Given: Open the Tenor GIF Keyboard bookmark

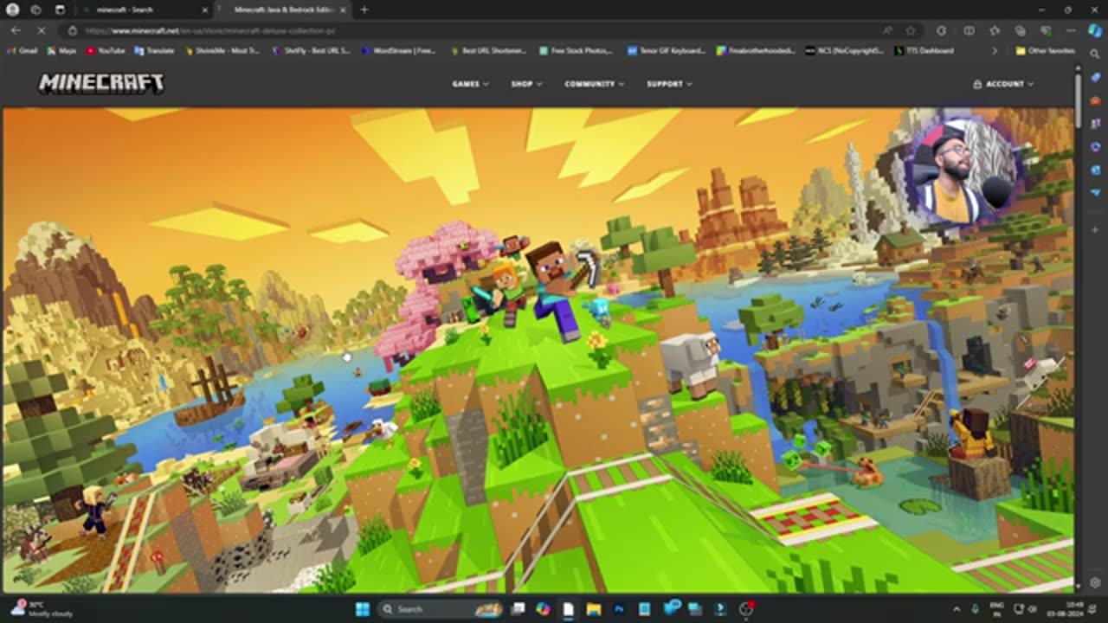Looking at the screenshot, I should 667,51.
